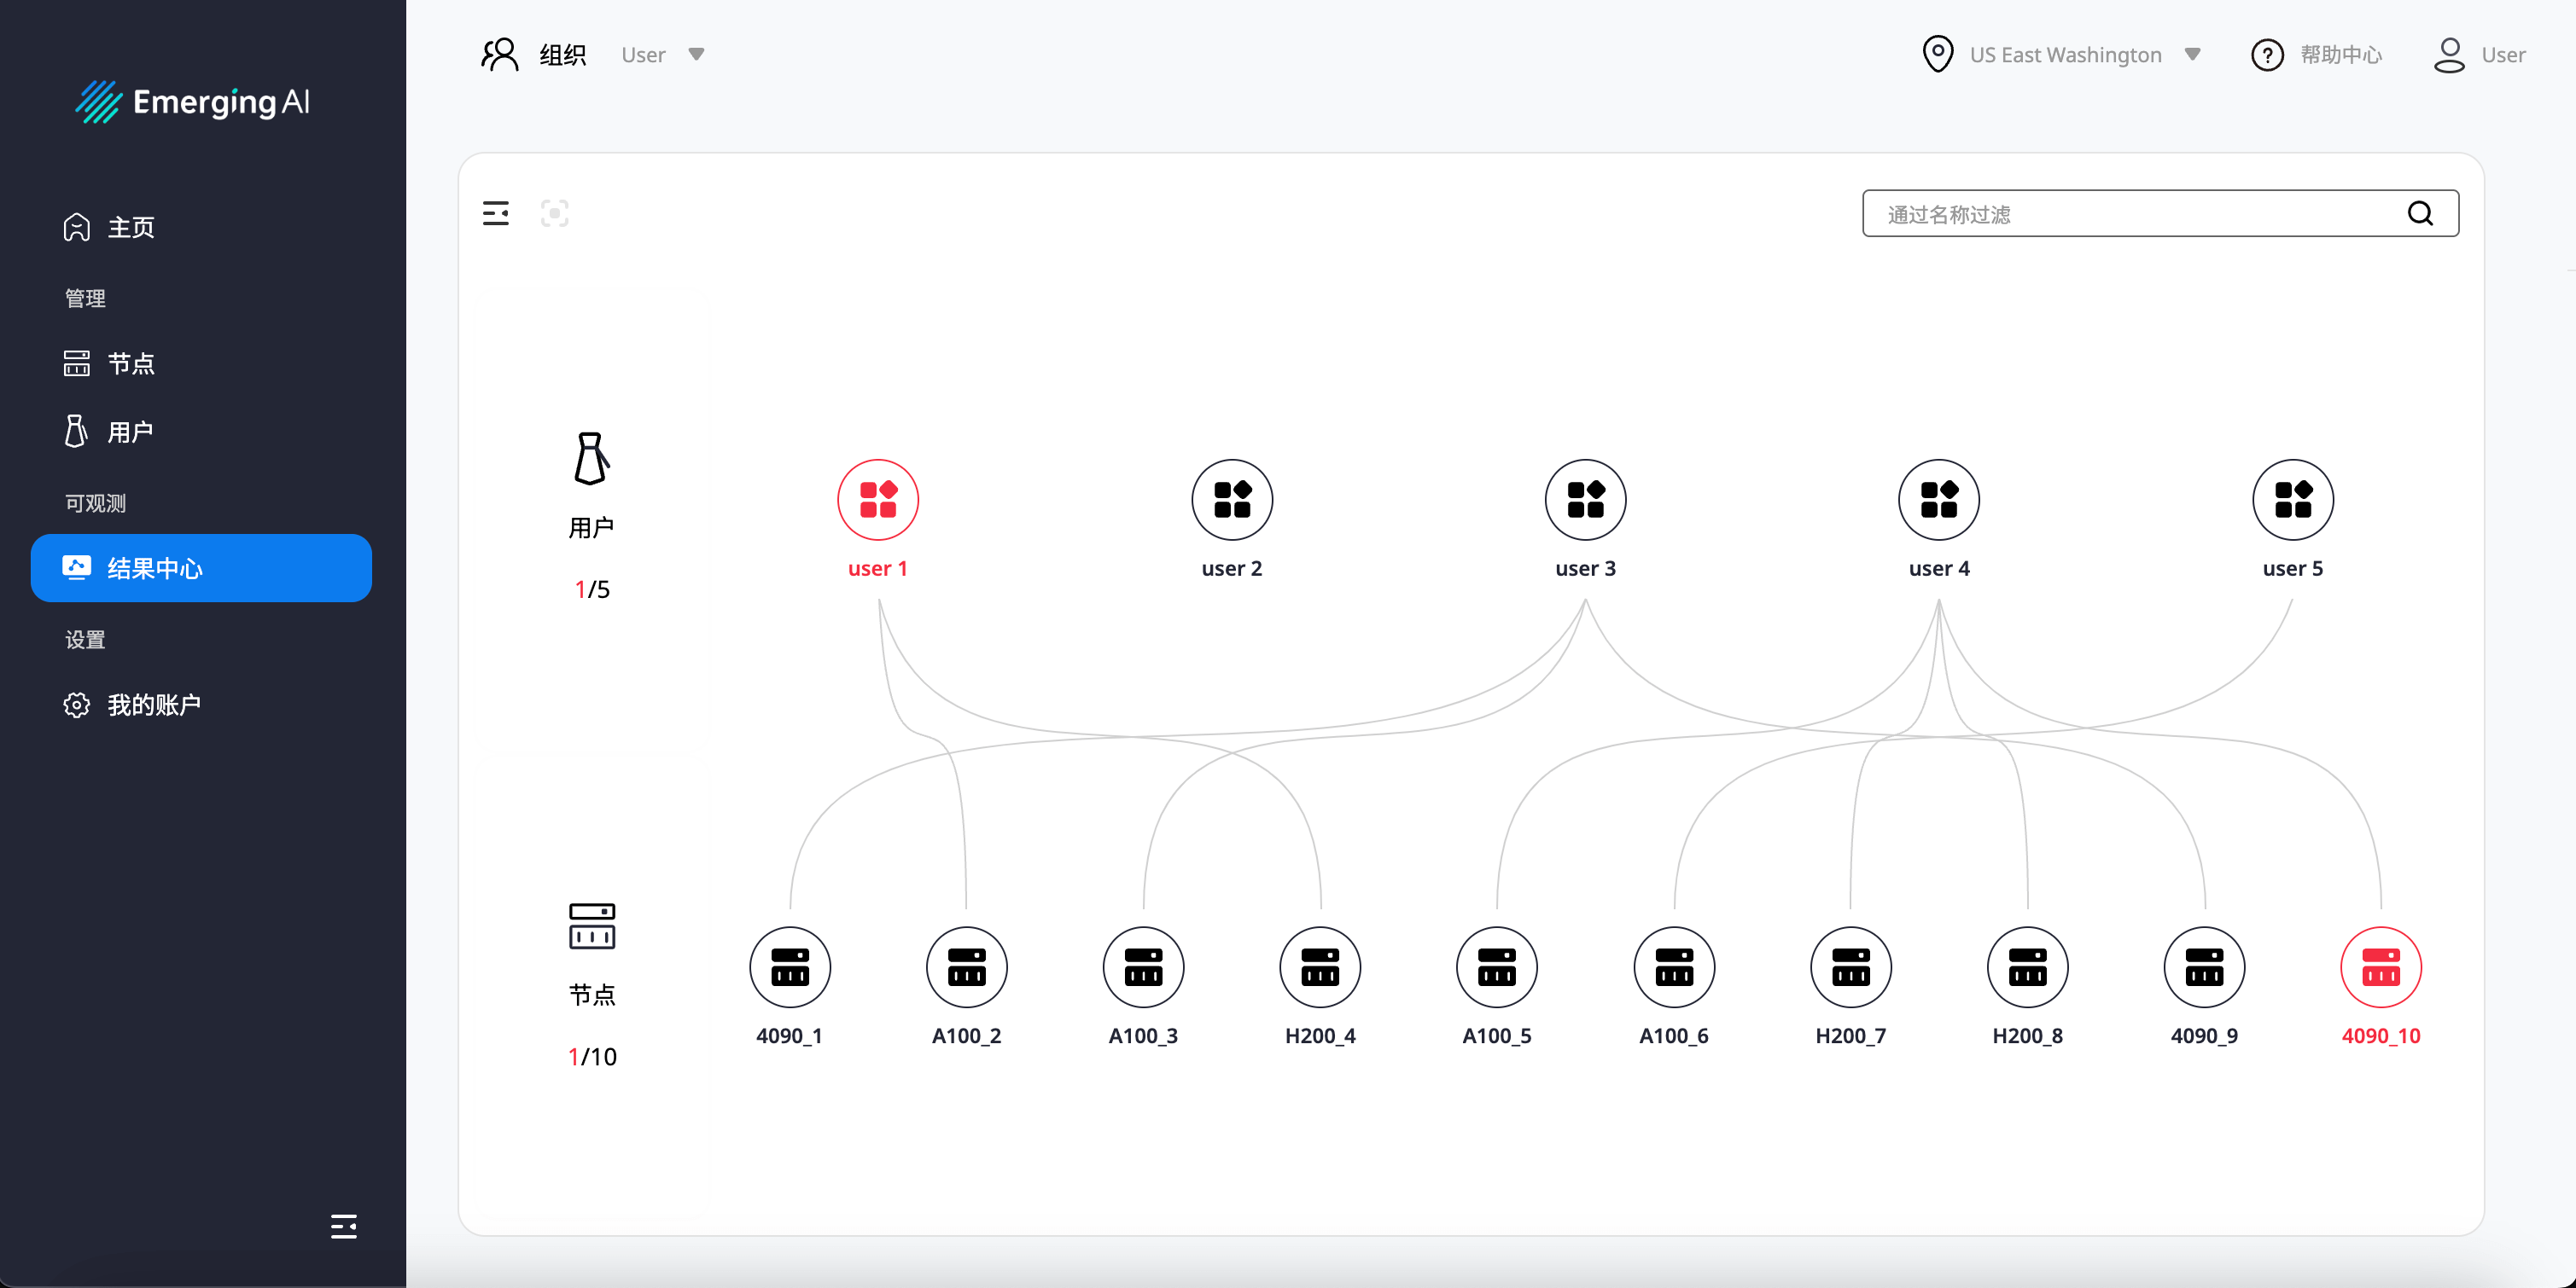Image resolution: width=2576 pixels, height=1288 pixels.
Task: Click the 用户 row flask icon
Action: 591,459
